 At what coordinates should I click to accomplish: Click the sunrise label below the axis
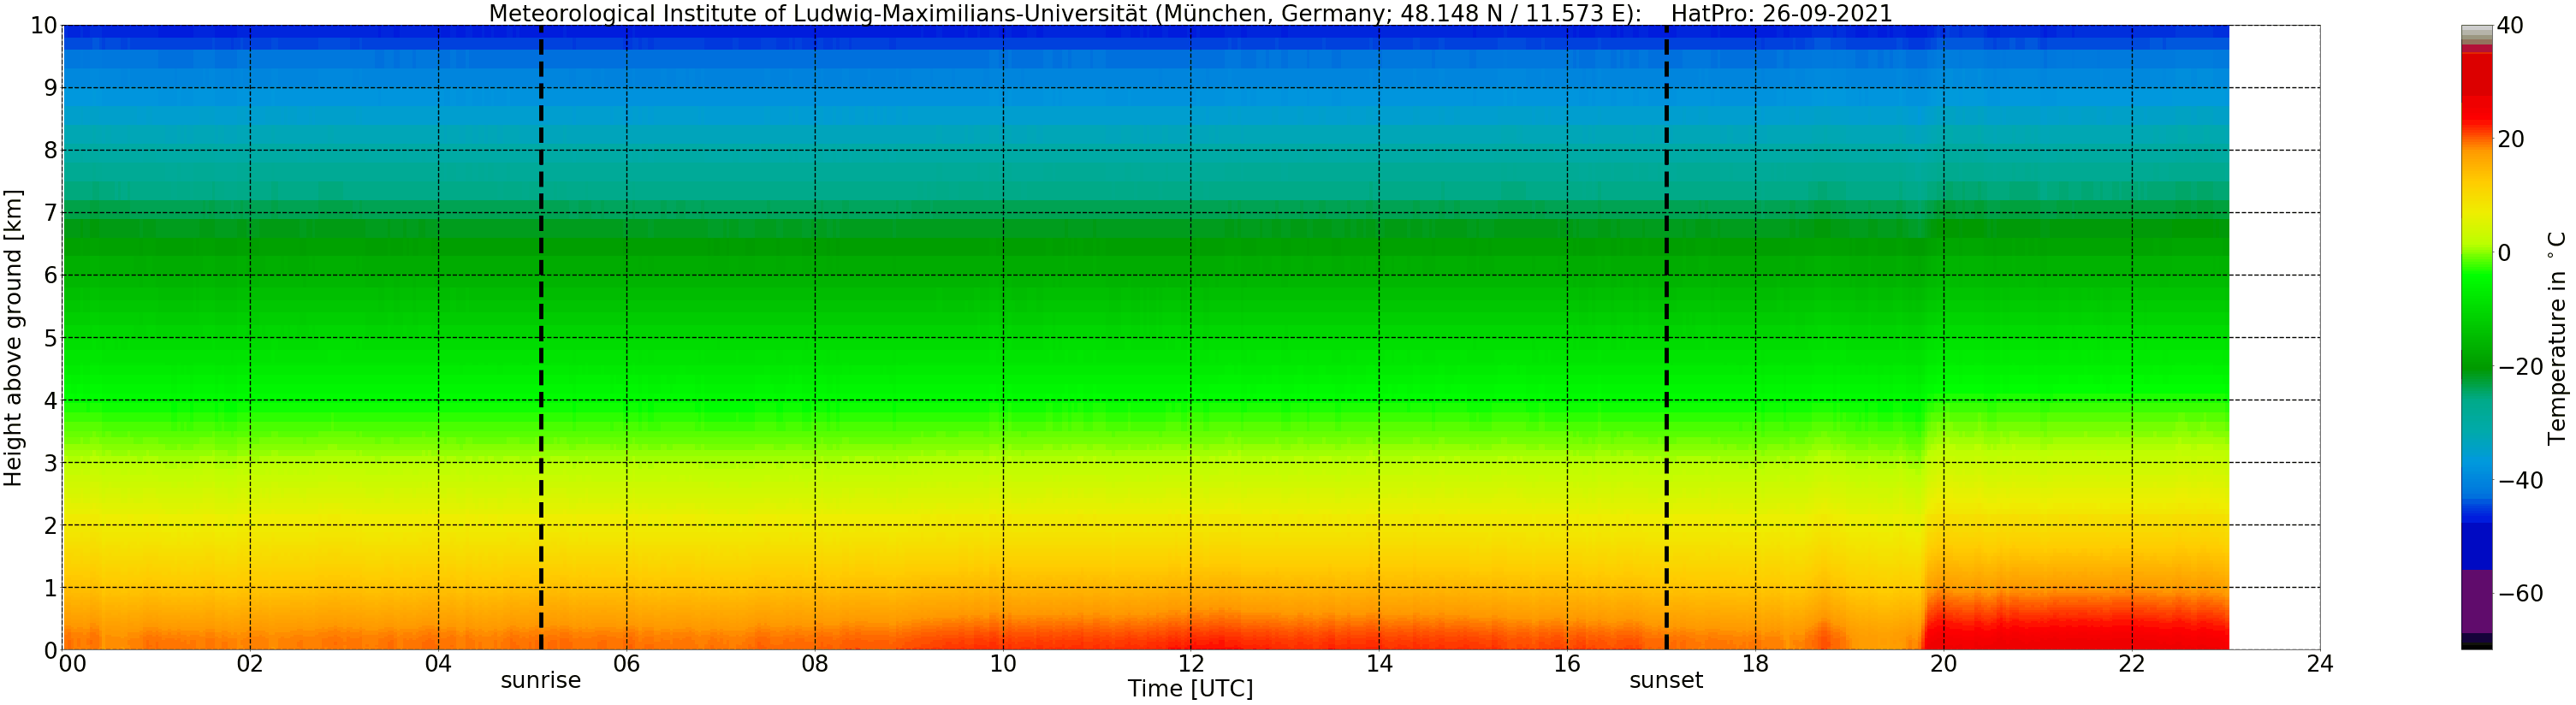pos(541,681)
